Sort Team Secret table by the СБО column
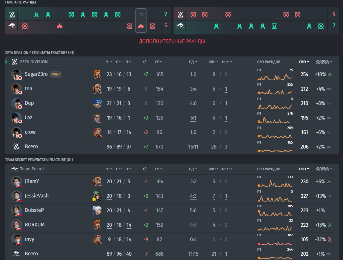The image size is (343, 260). [x=304, y=169]
